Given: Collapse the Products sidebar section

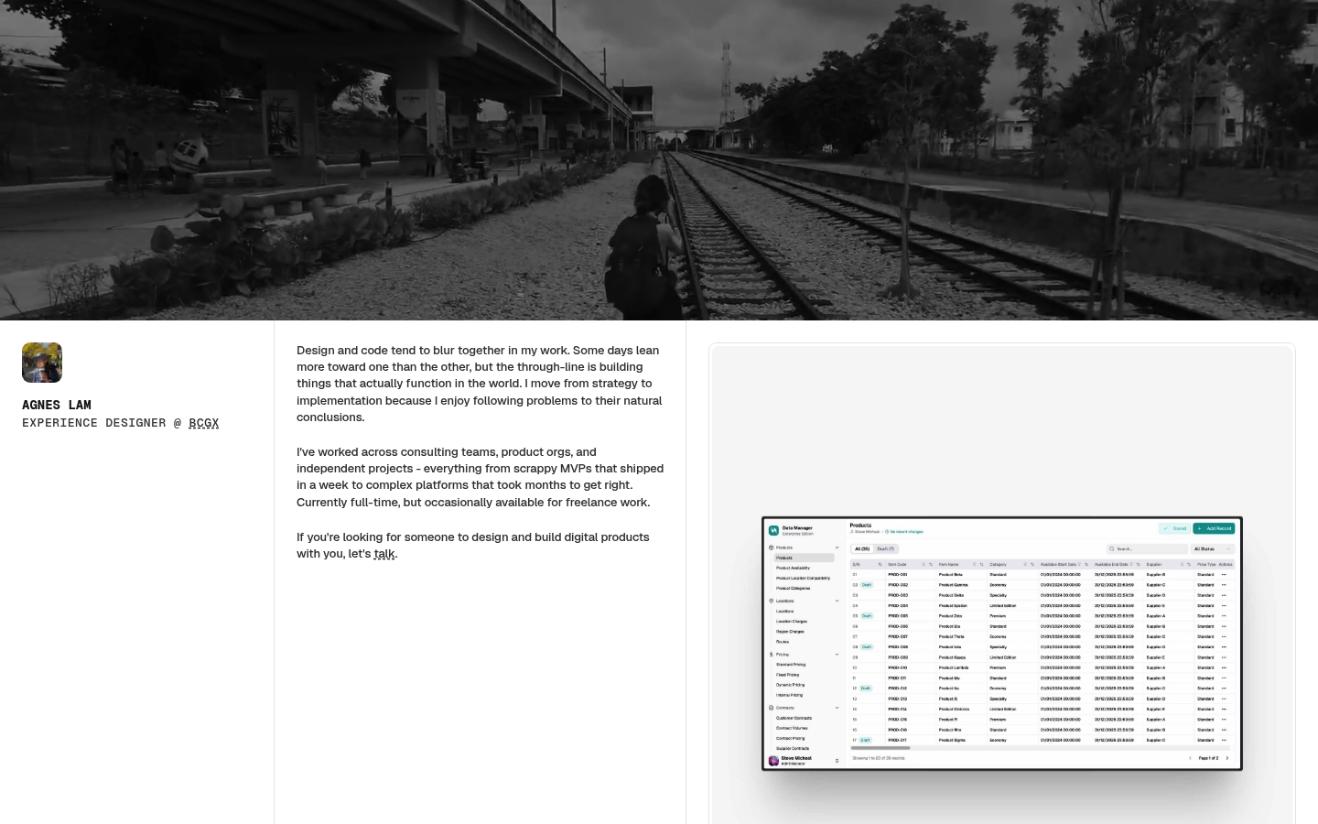Looking at the screenshot, I should point(837,548).
